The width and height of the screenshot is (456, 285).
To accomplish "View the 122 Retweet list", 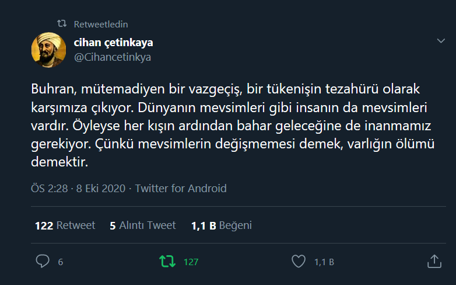I will tap(65, 225).
